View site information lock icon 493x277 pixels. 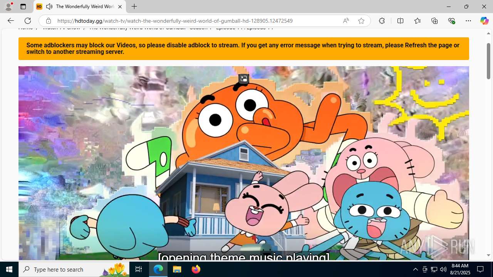coord(48,21)
